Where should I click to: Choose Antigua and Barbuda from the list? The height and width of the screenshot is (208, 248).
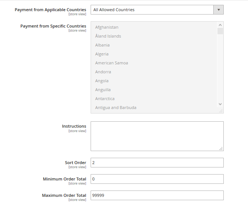click(116, 108)
